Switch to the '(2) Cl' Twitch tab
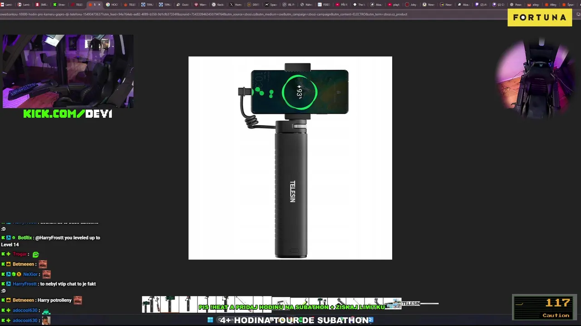 499,5
